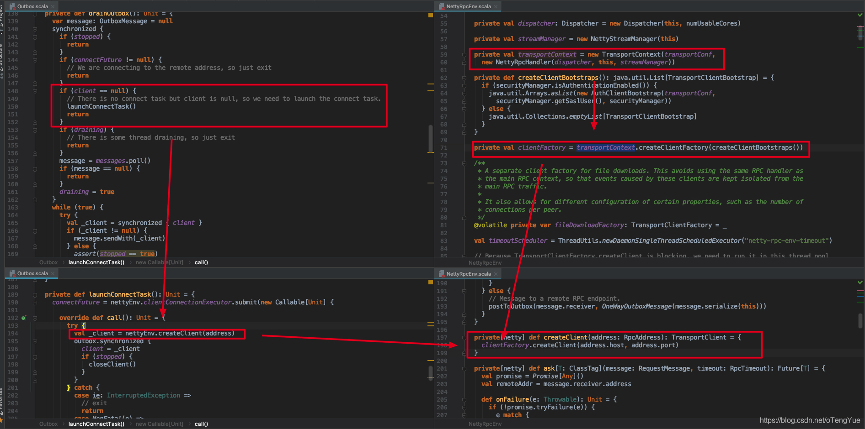The height and width of the screenshot is (429, 865).
Task: Open the Outbox.scala tab above launchConnectTask code
Action: [32, 273]
